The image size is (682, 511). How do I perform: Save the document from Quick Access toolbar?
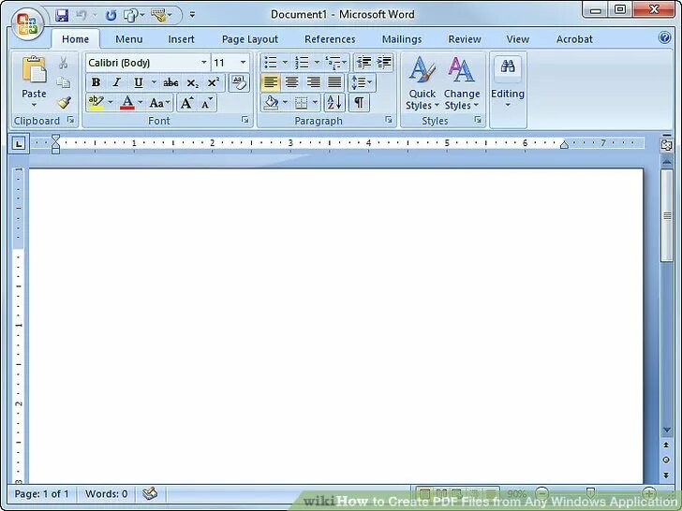pyautogui.click(x=62, y=16)
